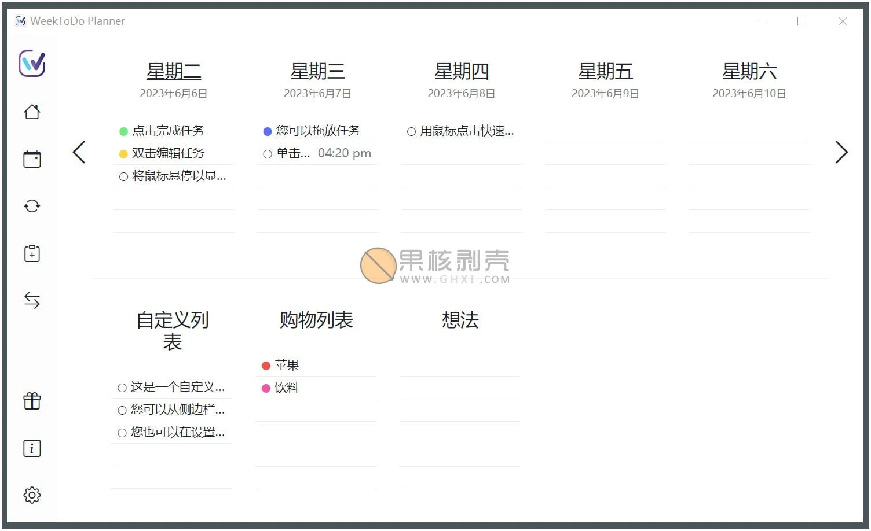Check the circle next to 用鼠标点击快速 task
Screen dimensions: 871x531
click(411, 131)
